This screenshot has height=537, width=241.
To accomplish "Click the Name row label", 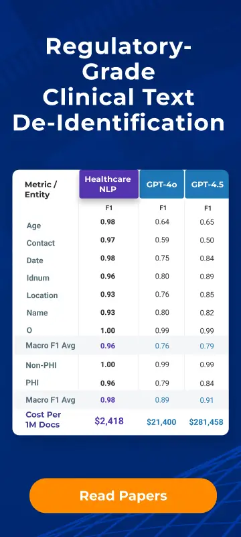I will [x=37, y=313].
